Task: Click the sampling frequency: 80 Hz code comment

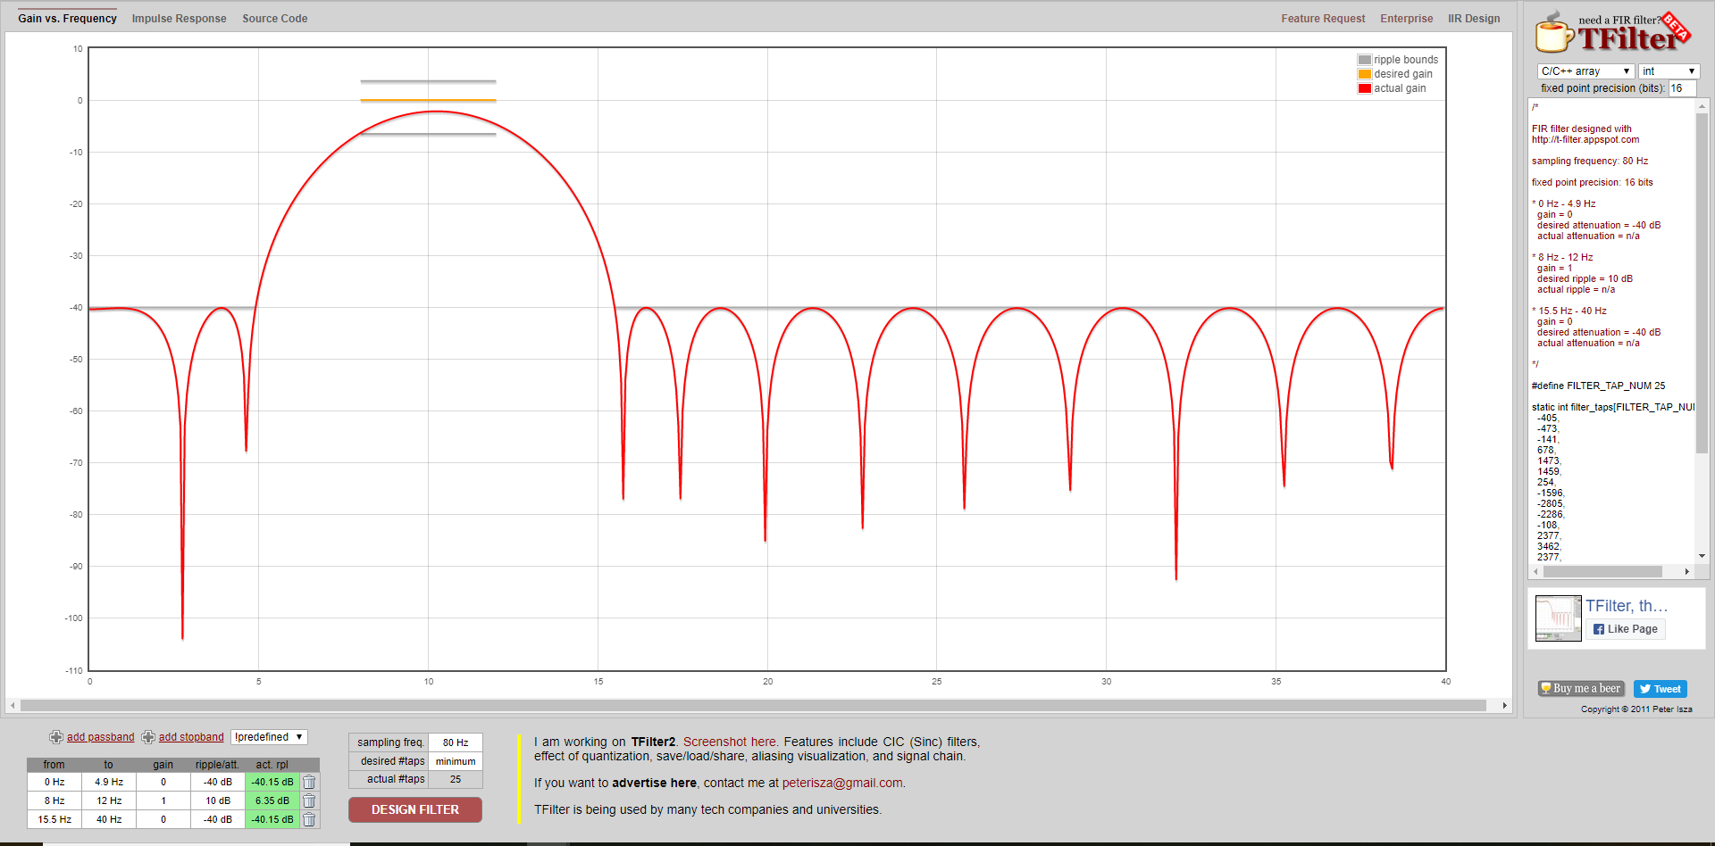Action: pyautogui.click(x=1590, y=161)
